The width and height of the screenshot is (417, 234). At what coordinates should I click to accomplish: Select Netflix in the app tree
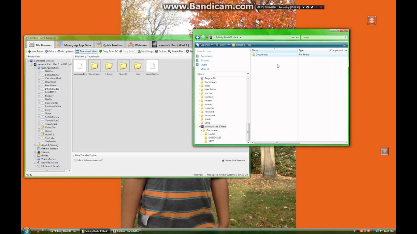coord(48,99)
